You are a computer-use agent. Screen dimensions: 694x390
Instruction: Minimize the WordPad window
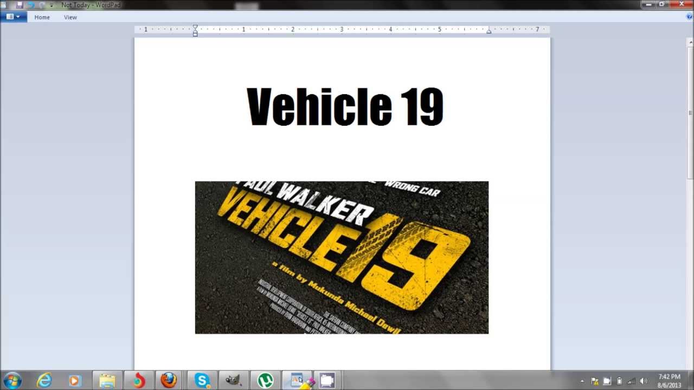[x=649, y=4]
